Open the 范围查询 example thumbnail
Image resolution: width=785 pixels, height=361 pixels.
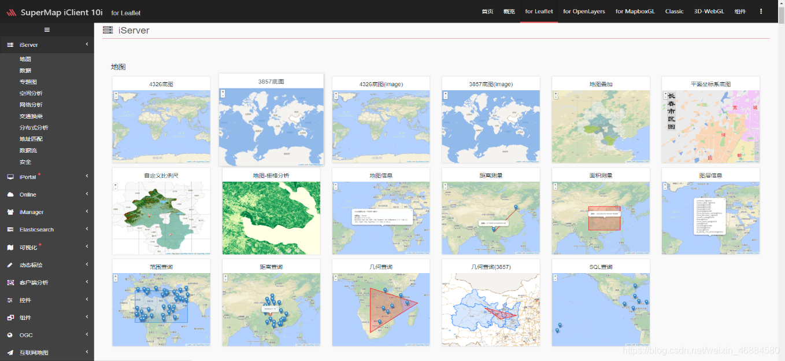click(x=161, y=303)
